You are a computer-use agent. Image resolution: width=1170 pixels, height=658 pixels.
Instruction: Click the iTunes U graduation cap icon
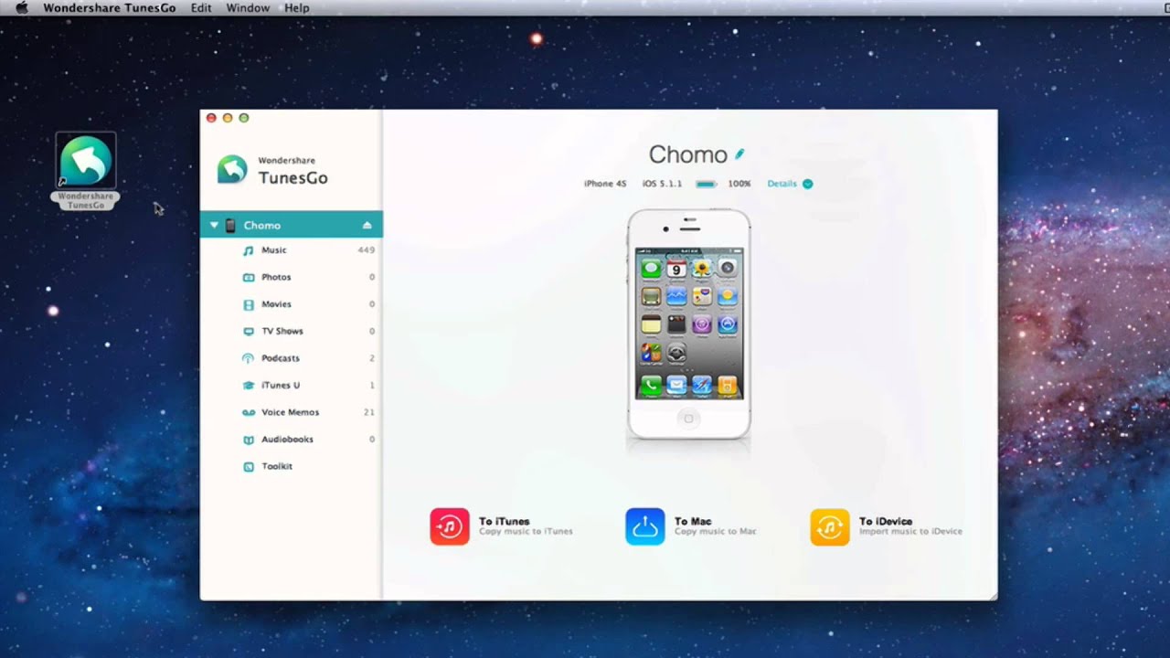point(249,385)
